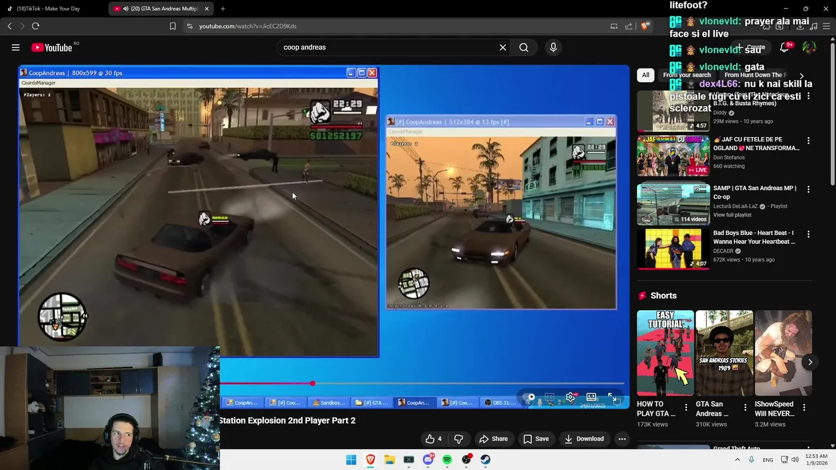The height and width of the screenshot is (470, 836).
Task: Reload the current browser page
Action: [35, 26]
